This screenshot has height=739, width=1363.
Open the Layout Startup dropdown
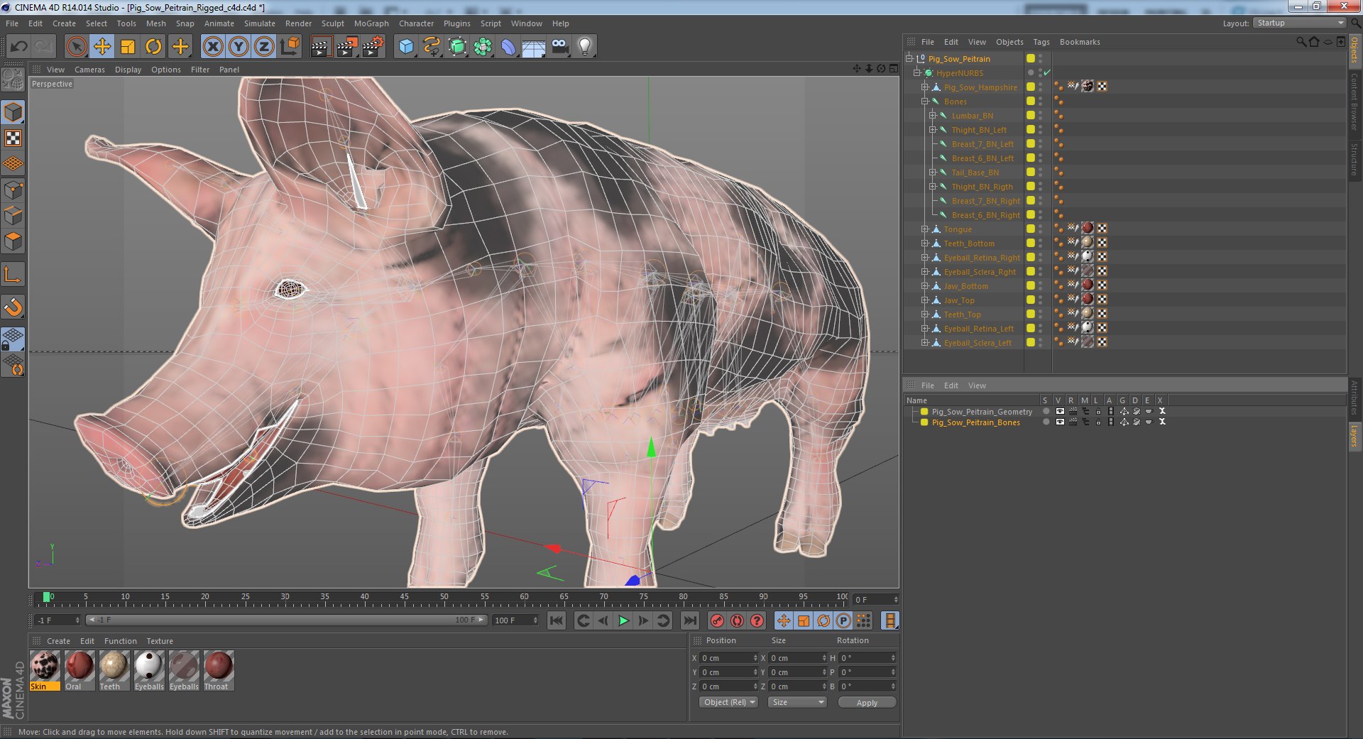[x=1299, y=23]
